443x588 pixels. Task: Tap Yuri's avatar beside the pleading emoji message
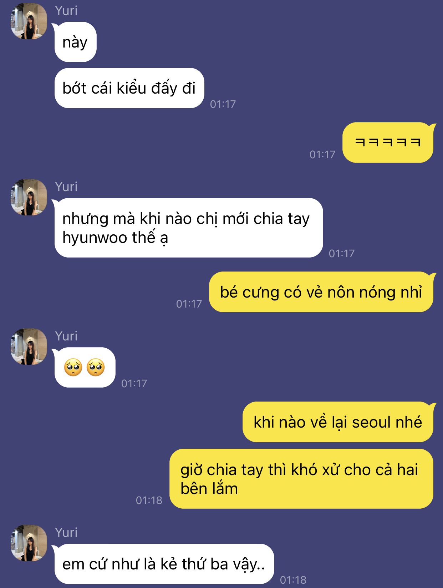pos(29,347)
